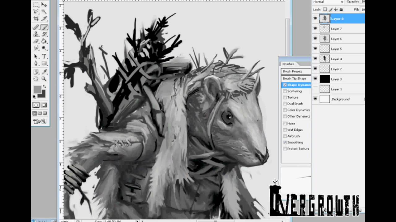Enable Wet Edges checkbox

click(x=285, y=130)
